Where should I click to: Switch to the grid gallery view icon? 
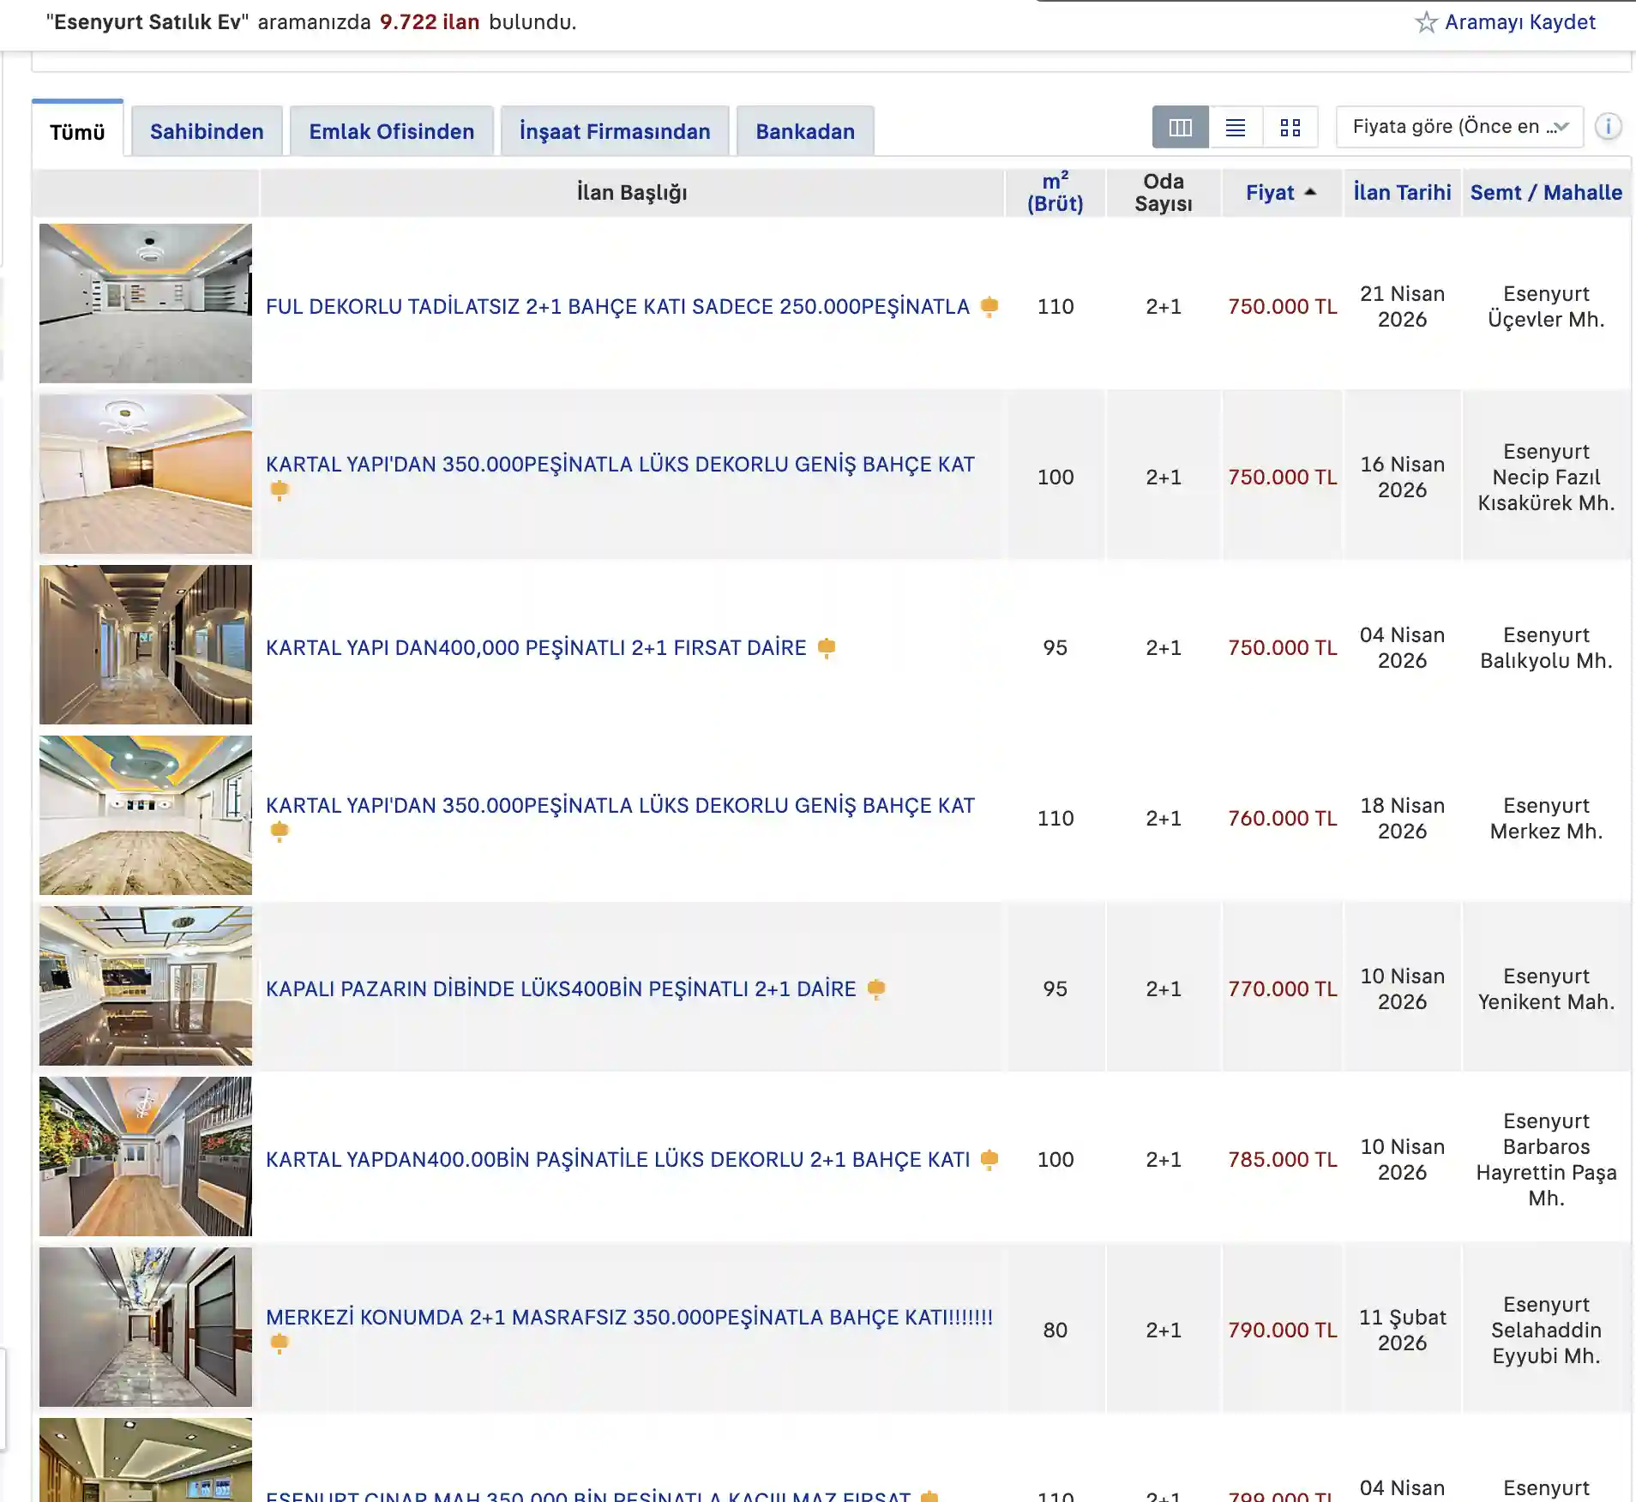1290,128
